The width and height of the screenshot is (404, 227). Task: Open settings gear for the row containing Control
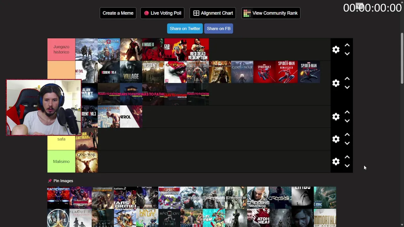(336, 117)
